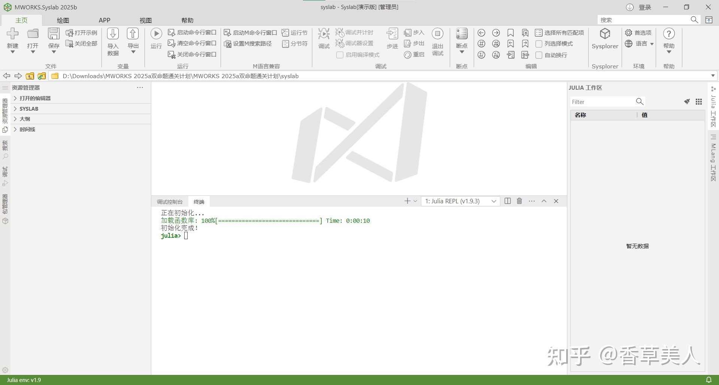Click the 导入数据 import icon
Screen dimensions: 719x385
[x=113, y=34]
